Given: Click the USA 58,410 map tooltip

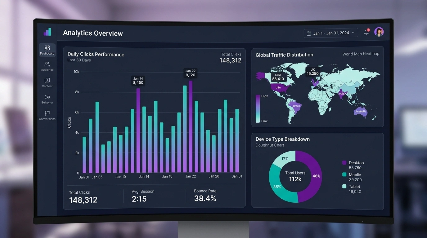Looking at the screenshot, I should pos(278,77).
